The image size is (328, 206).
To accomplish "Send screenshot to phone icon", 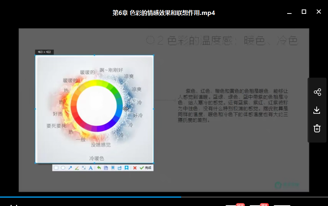I will pos(113,168).
